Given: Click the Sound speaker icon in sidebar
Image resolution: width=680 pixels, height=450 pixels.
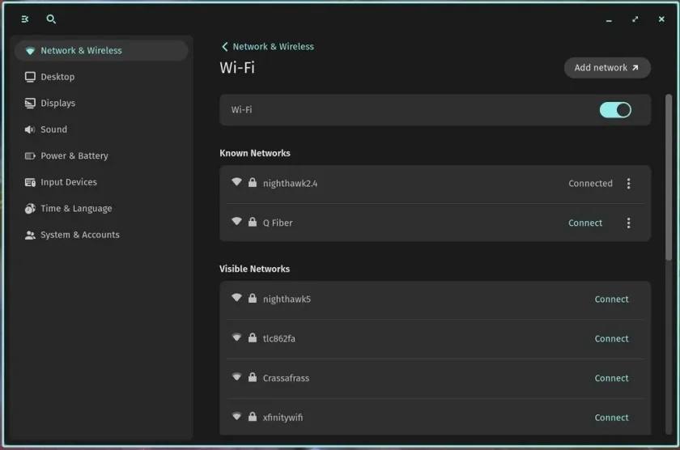Looking at the screenshot, I should [x=29, y=129].
